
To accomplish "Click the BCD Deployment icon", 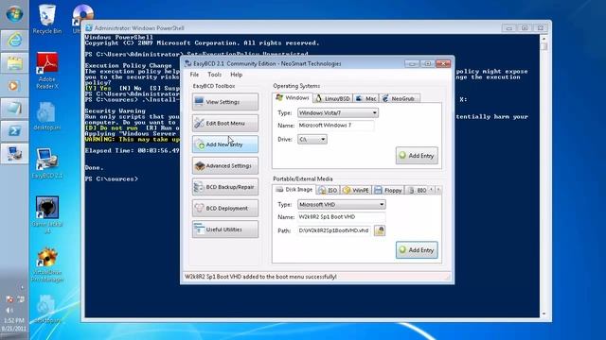I will (x=199, y=208).
